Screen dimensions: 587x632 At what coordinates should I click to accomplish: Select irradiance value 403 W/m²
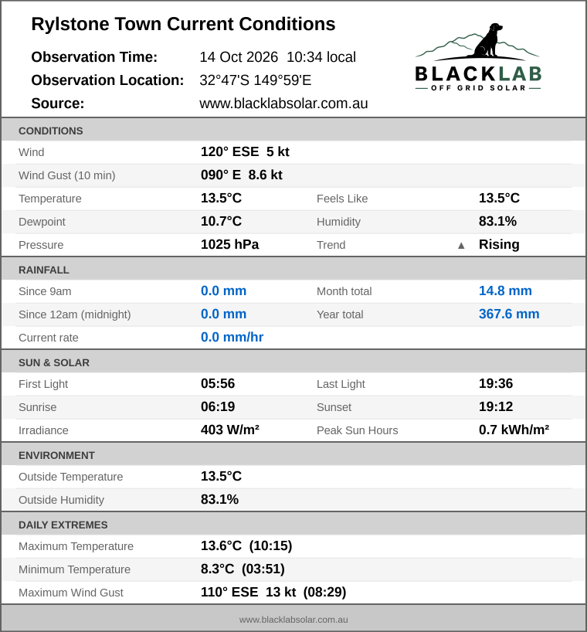229,430
